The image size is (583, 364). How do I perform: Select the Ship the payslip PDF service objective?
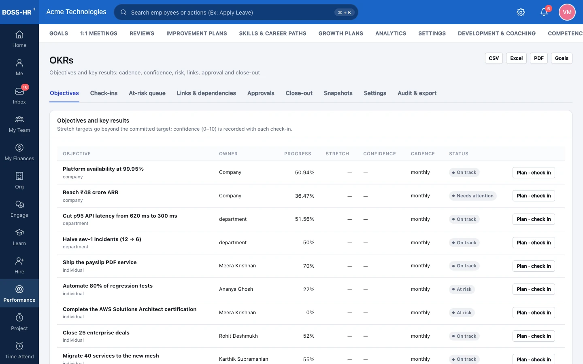click(100, 262)
